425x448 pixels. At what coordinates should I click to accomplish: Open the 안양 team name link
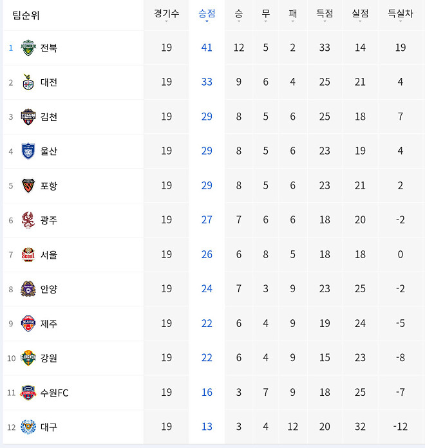click(49, 289)
